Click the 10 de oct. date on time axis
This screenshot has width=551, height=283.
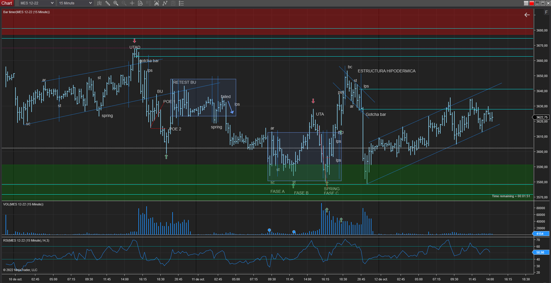(x=16, y=279)
